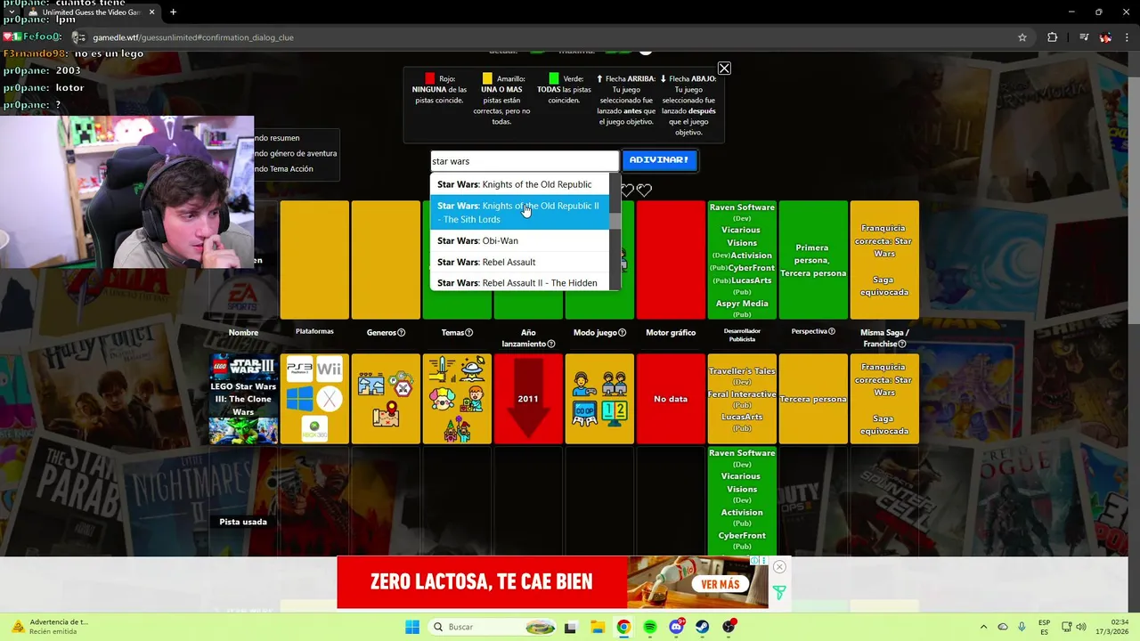
Task: Bookmark this page with the star icon
Action: coord(1022,37)
